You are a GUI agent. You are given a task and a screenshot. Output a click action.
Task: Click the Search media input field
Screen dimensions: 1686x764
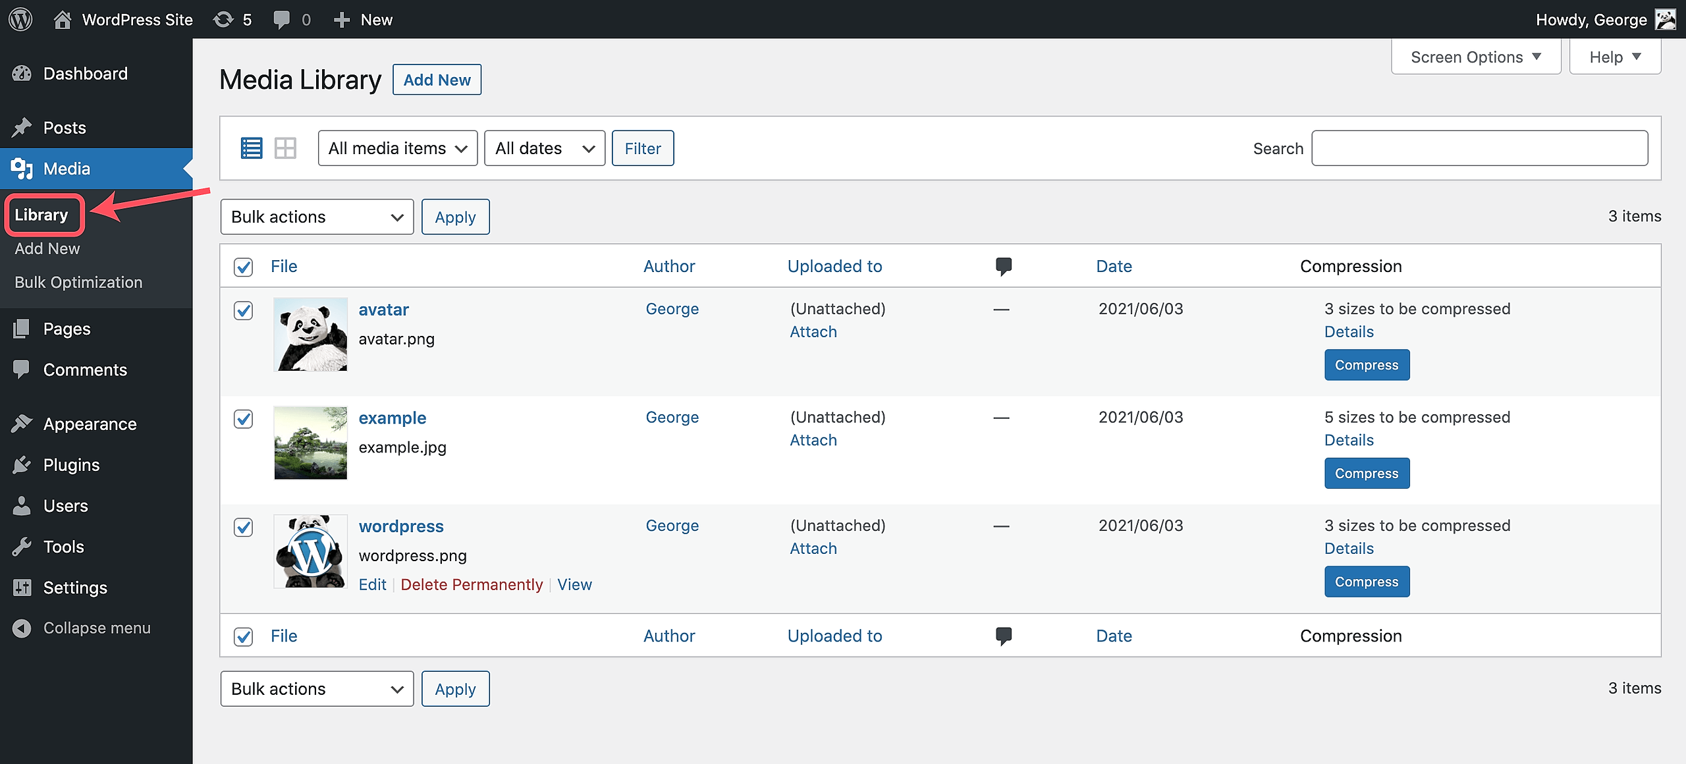[x=1479, y=148]
